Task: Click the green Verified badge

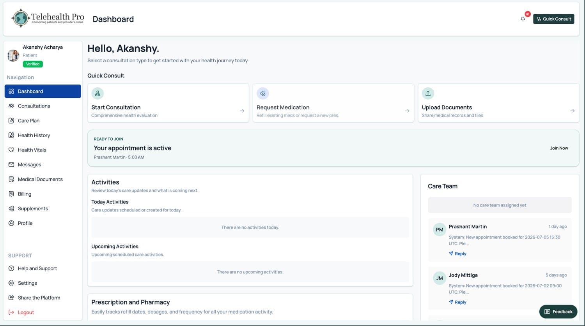Action: pos(33,64)
